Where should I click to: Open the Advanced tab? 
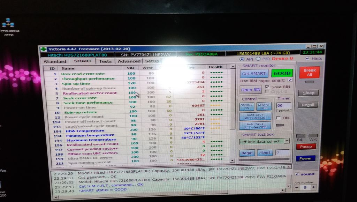pyautogui.click(x=129, y=61)
